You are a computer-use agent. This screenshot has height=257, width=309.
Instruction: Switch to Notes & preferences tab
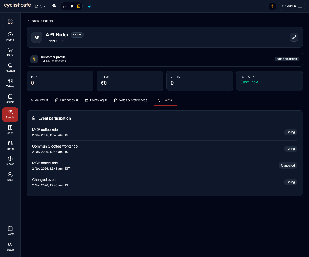point(132,100)
